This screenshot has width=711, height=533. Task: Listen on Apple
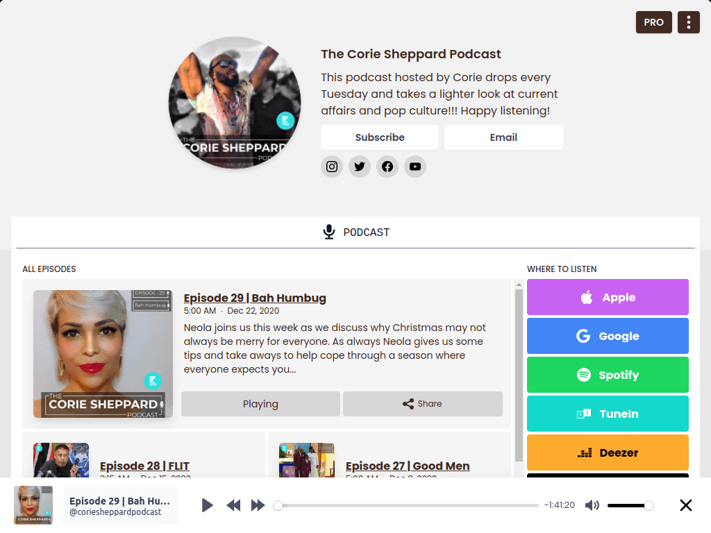[608, 297]
